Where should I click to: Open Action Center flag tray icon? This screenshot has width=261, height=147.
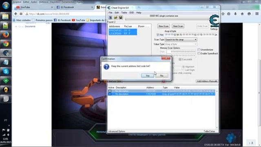tap(4, 130)
